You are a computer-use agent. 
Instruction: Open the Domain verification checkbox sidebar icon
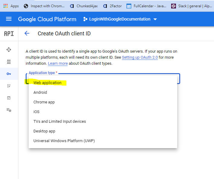click(x=9, y=98)
